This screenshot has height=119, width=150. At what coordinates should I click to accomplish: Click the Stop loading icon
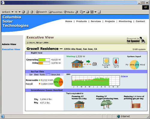(23, 12)
